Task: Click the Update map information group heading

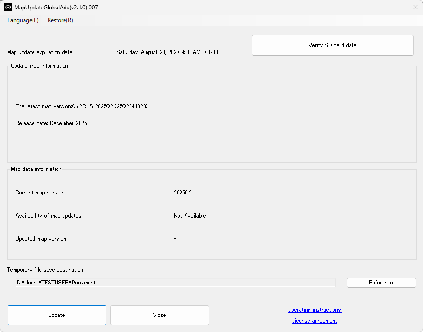Action: (40, 66)
